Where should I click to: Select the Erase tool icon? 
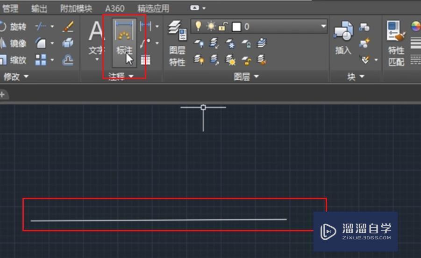tap(68, 26)
